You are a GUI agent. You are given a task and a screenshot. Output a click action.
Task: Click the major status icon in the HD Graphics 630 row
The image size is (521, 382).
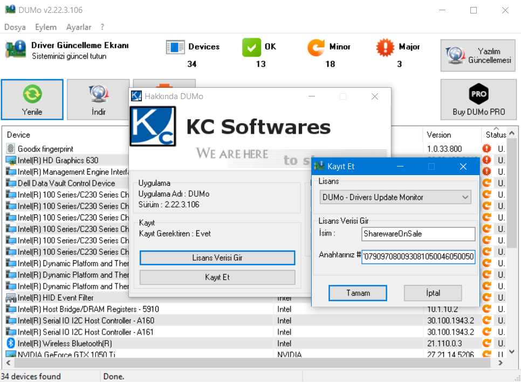tap(487, 160)
